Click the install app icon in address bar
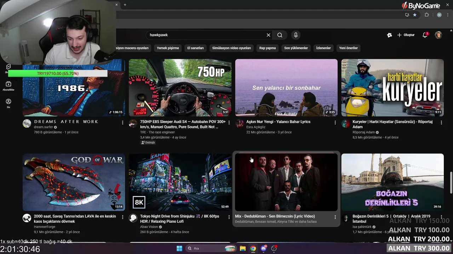The image size is (453, 254). [407, 15]
